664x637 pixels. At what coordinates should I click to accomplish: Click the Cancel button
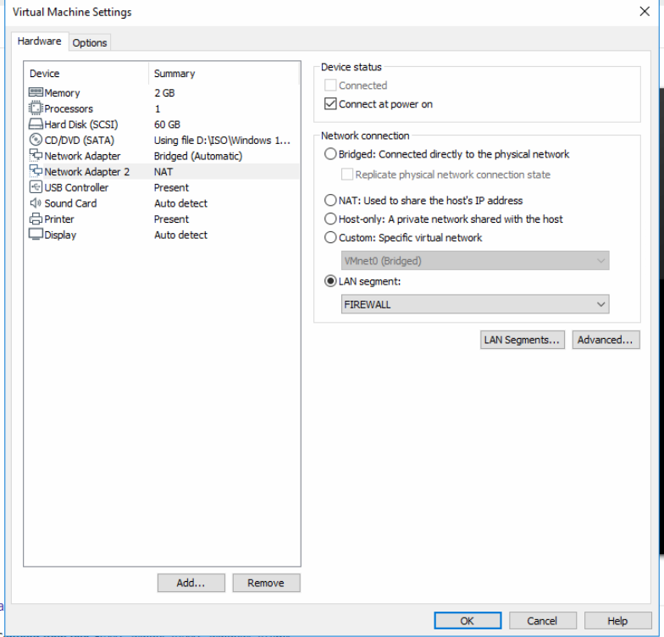[x=542, y=620]
